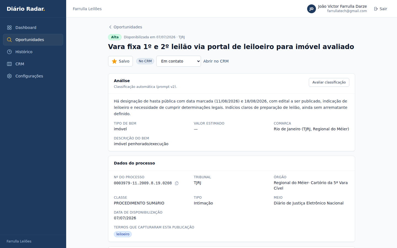Screen dimensions: 397x248
Task: Click the Sair logout button
Action: (380, 9)
